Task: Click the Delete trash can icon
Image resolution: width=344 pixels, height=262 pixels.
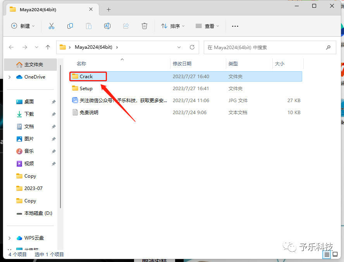Action: [144, 26]
